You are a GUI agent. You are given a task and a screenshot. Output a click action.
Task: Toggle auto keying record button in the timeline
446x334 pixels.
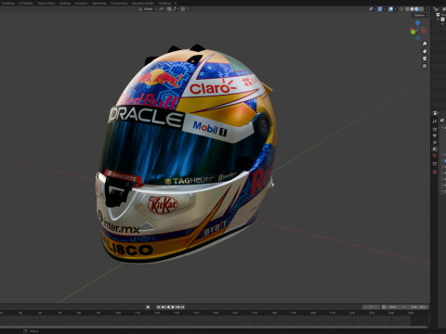(148, 307)
